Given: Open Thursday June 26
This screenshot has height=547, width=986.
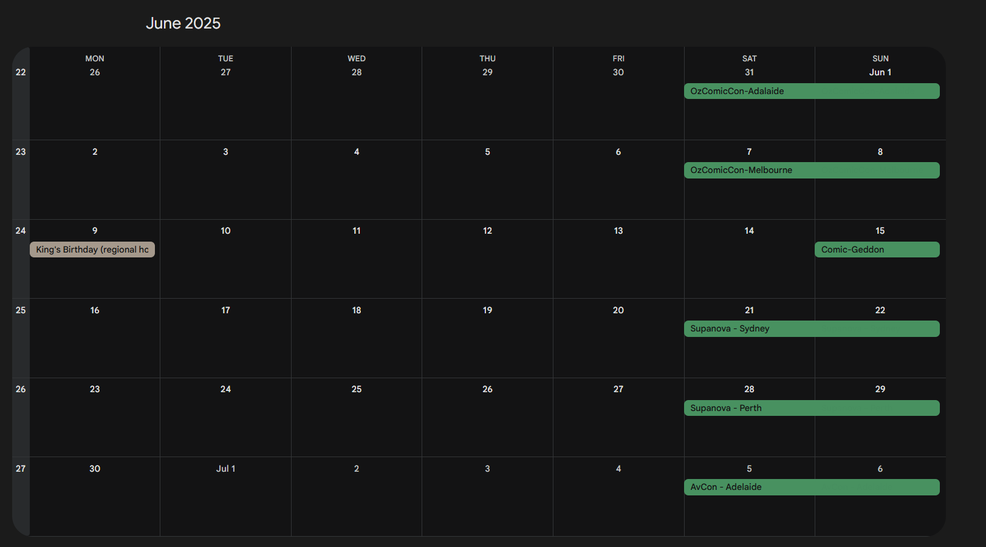Looking at the screenshot, I should click(487, 389).
